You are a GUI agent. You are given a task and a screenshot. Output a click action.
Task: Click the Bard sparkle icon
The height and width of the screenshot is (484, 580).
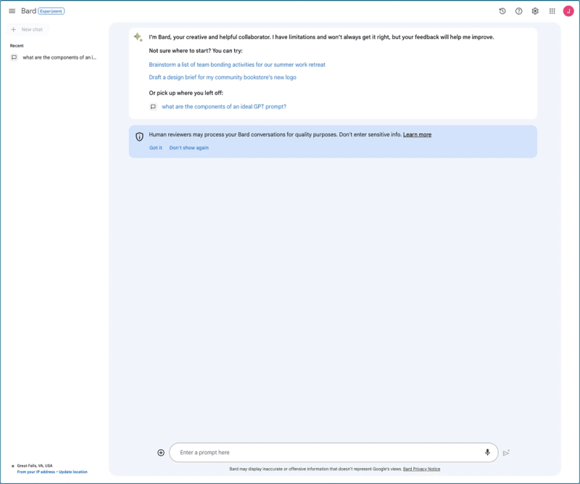tap(138, 37)
